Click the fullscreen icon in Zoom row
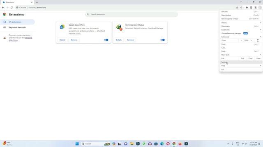 258,40
